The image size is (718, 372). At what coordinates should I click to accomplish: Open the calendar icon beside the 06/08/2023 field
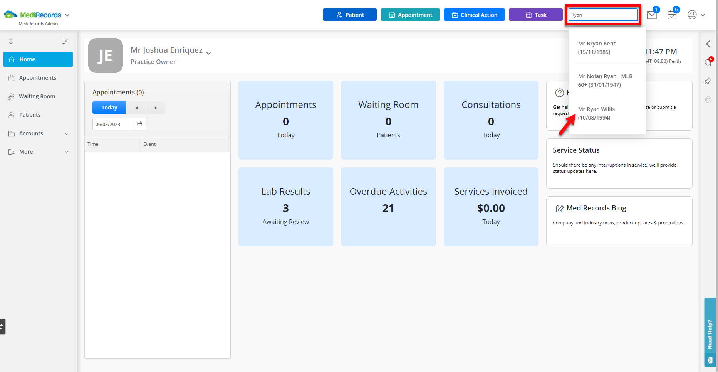139,124
